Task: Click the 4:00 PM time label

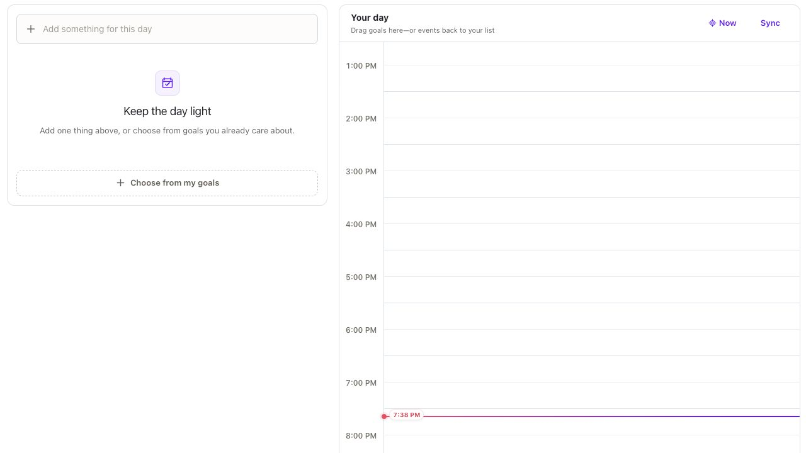Action: coord(361,225)
